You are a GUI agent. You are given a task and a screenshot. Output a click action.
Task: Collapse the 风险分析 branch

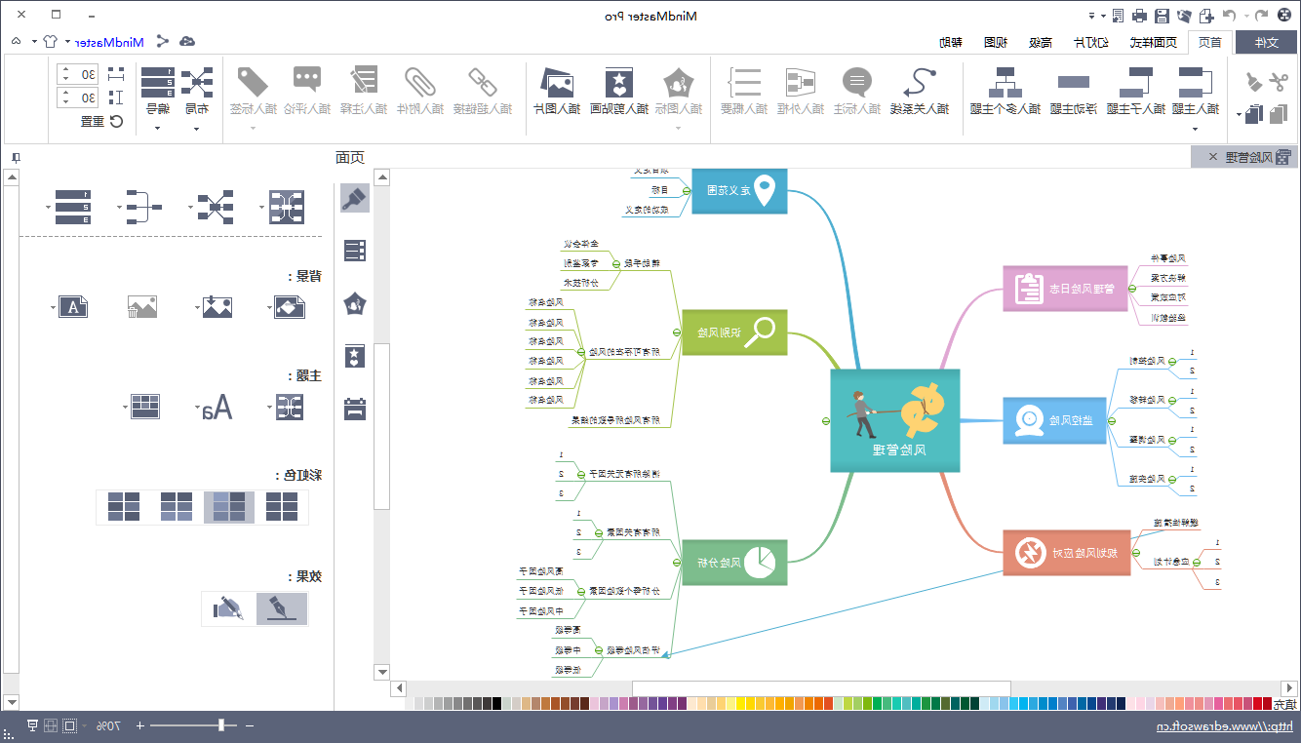(676, 563)
